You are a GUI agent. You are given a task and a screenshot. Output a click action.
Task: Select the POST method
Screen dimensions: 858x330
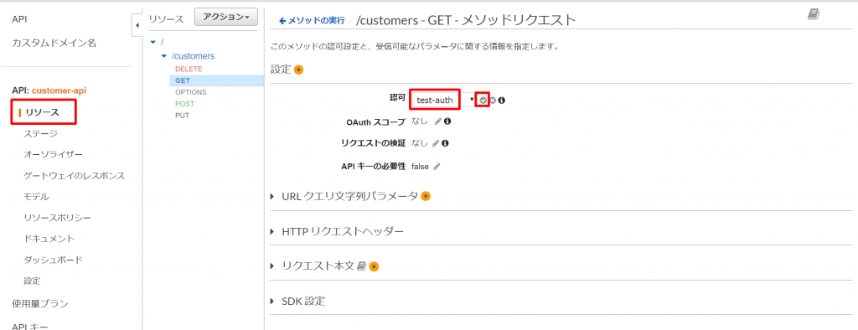[x=185, y=103]
